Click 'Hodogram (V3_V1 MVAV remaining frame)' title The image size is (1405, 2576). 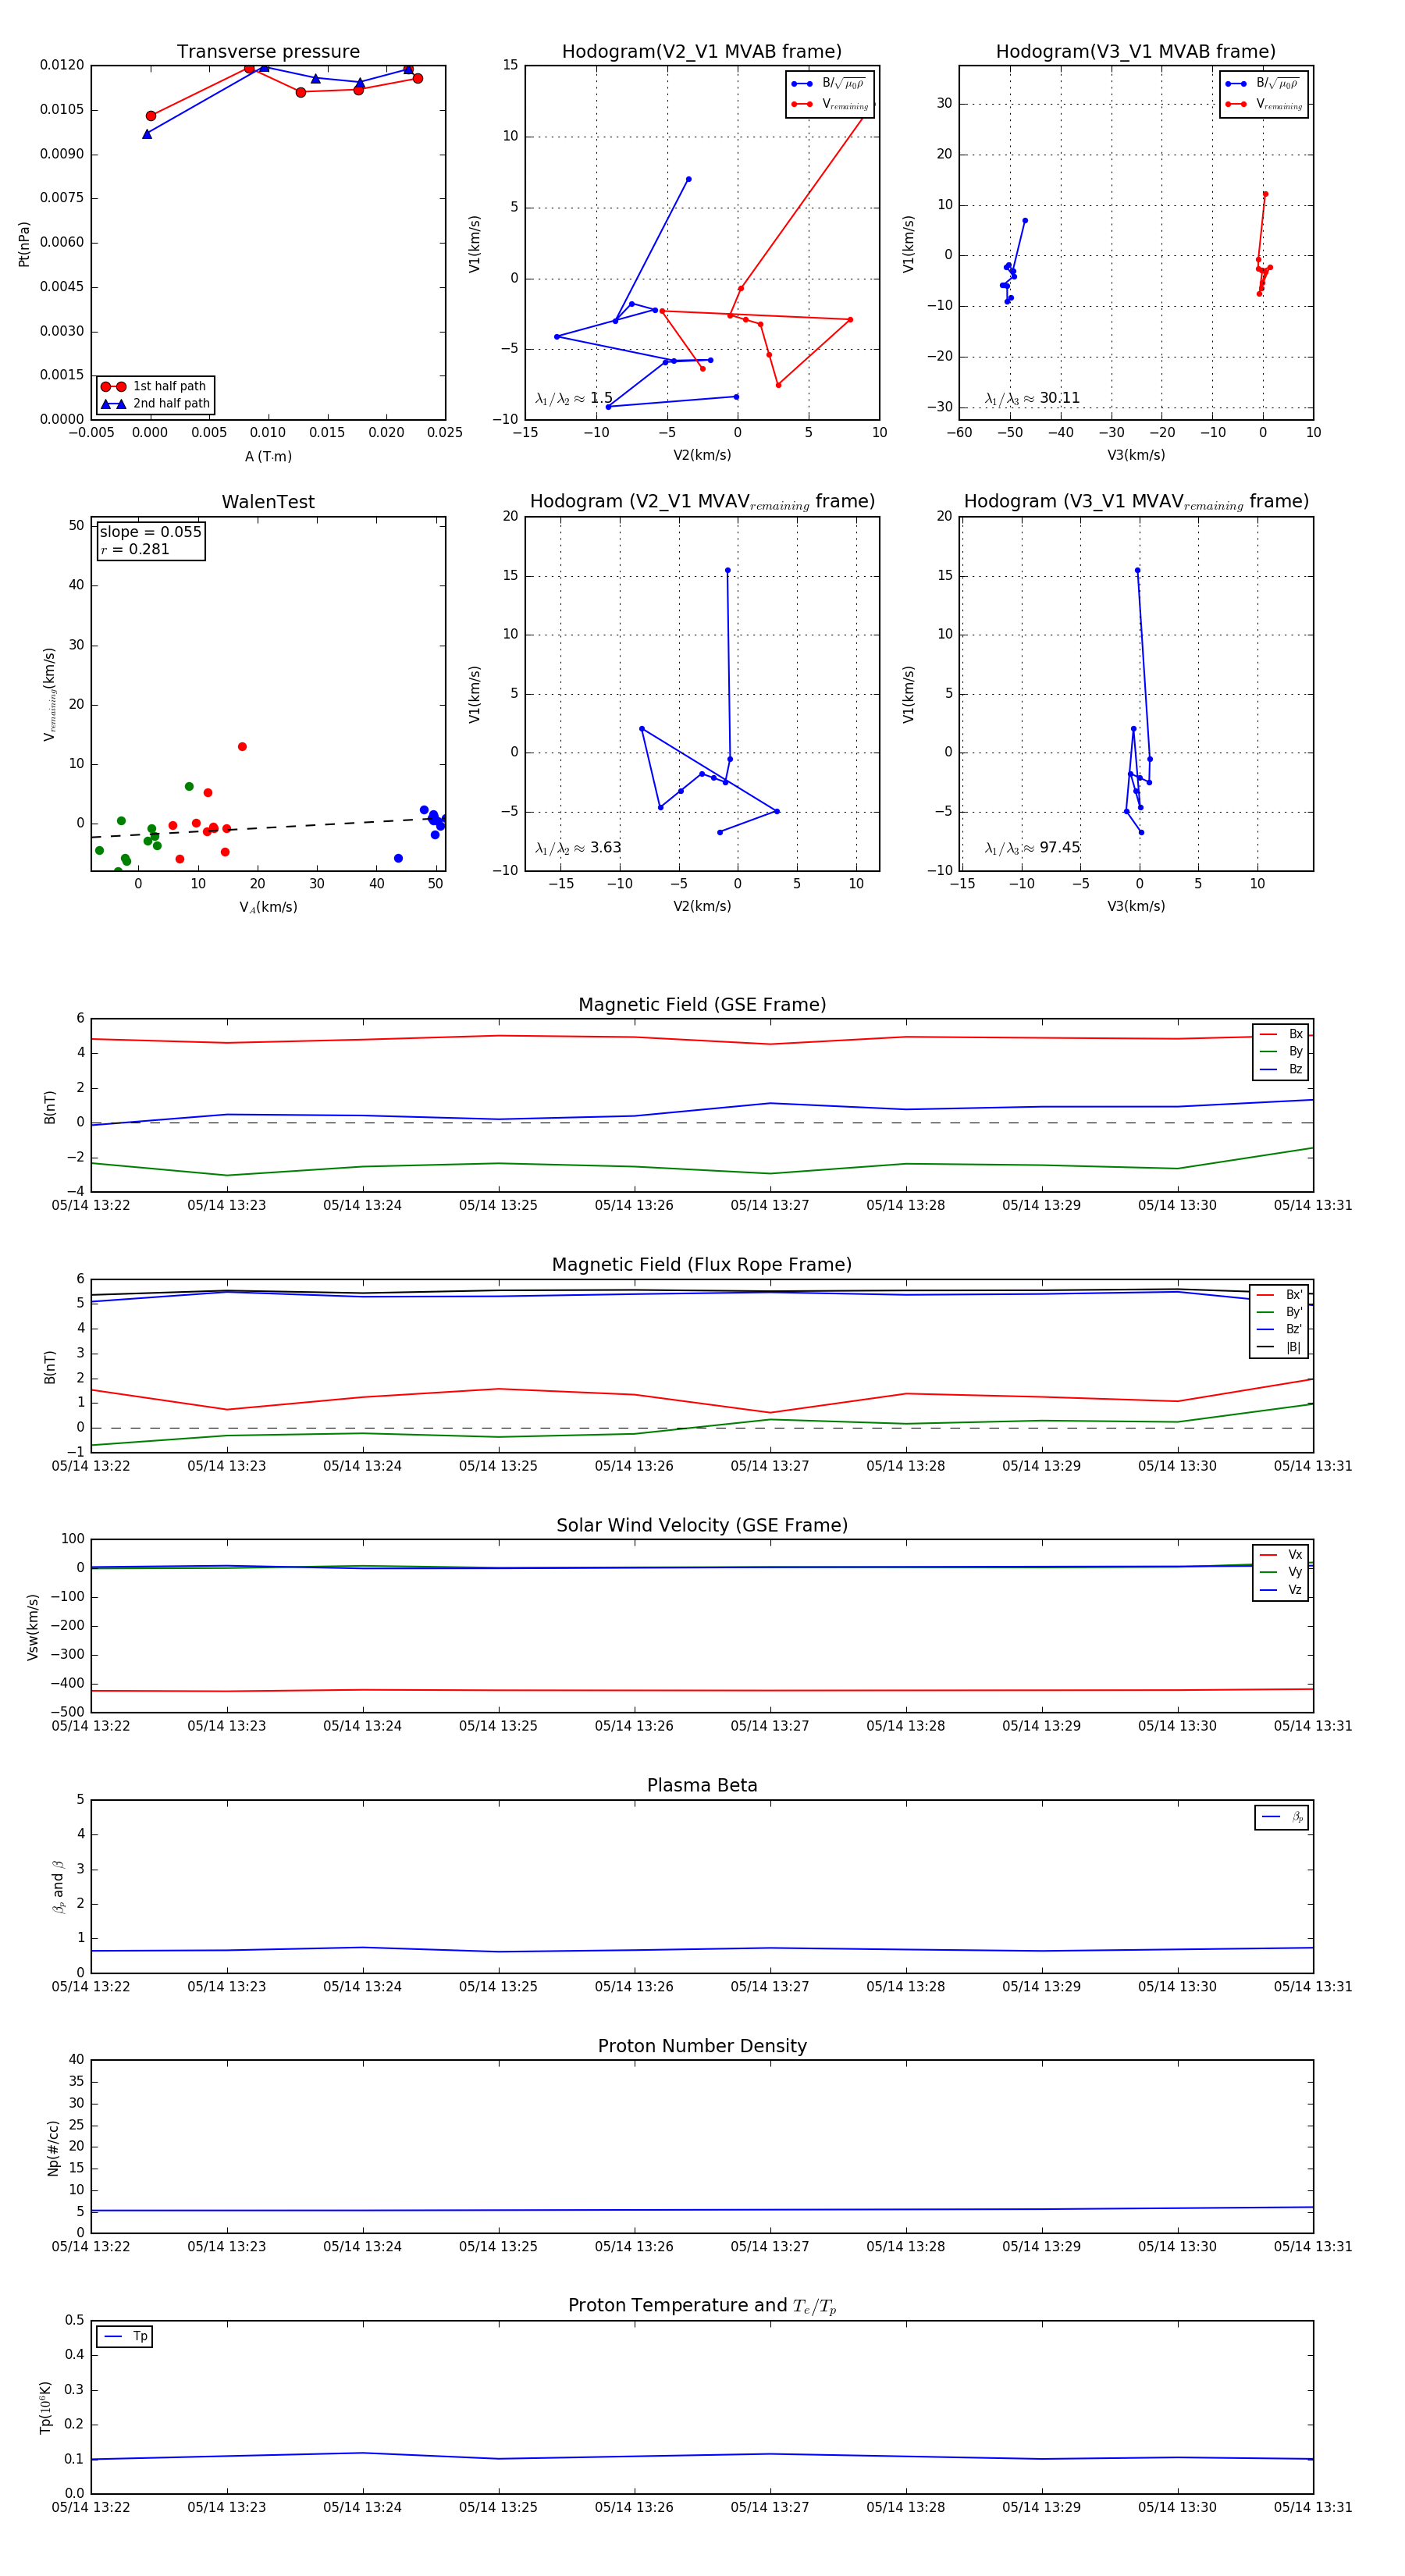coord(1136,502)
